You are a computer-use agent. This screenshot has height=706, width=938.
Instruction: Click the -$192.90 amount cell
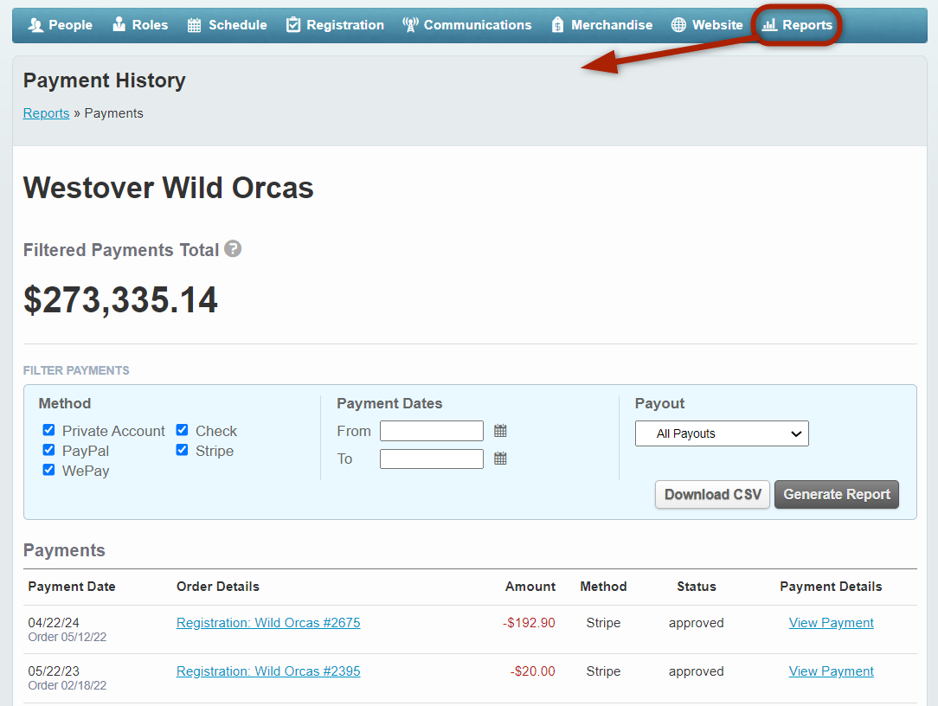pos(529,623)
